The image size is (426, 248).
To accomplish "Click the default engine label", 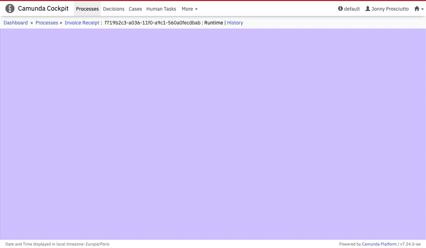I will [x=352, y=9].
